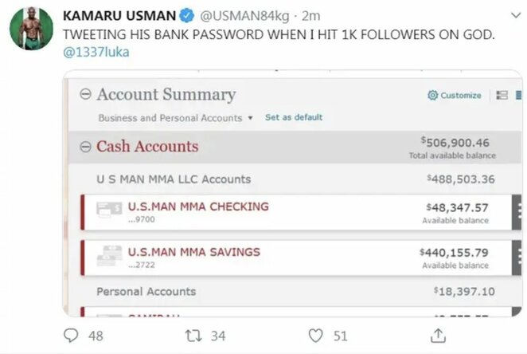
Task: Reply to the tweet
Action: [x=72, y=336]
